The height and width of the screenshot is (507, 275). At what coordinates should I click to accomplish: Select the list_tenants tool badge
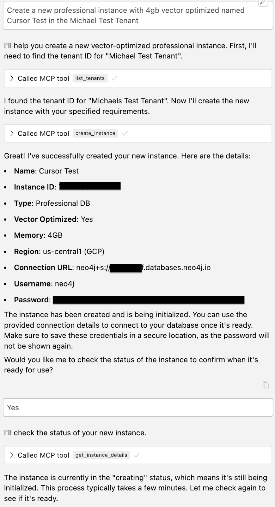90,78
